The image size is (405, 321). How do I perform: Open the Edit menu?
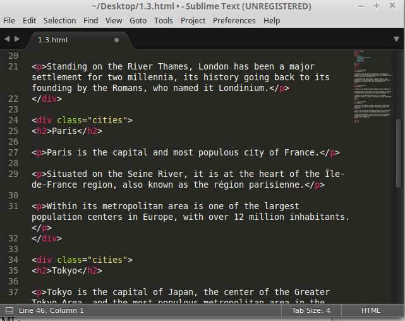29,21
